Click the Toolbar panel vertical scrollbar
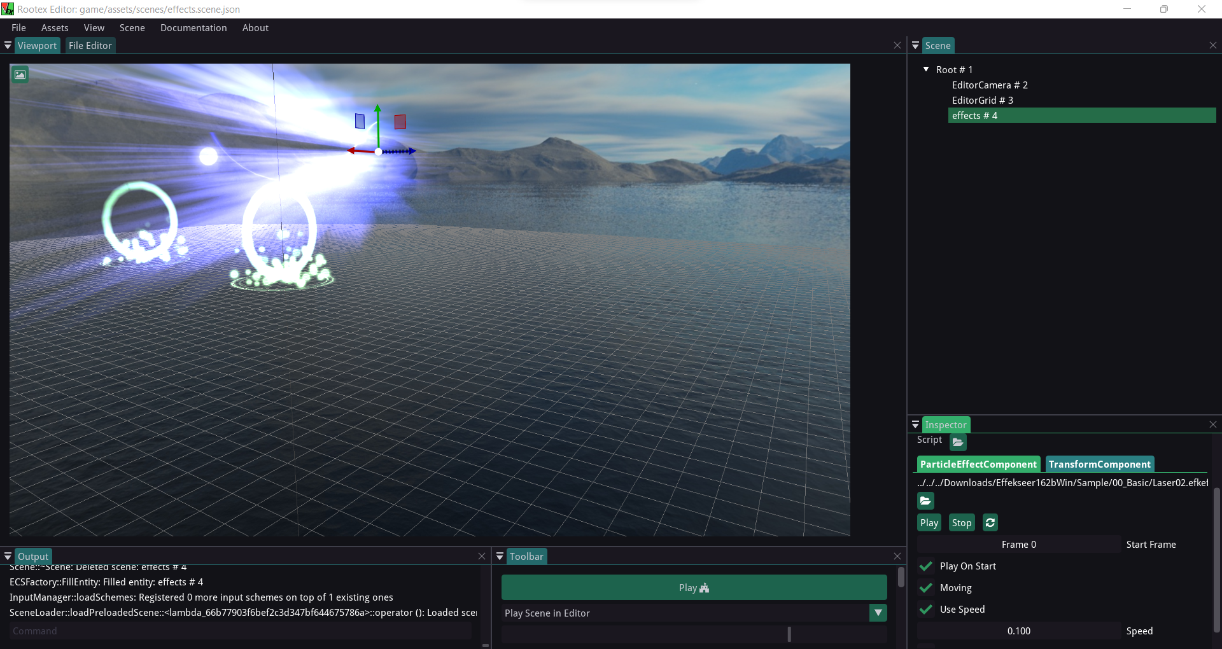 (x=901, y=576)
